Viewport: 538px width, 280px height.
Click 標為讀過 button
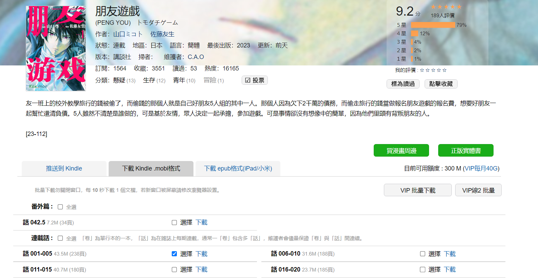(x=403, y=84)
